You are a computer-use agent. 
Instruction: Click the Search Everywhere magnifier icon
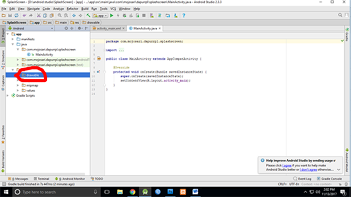coord(340,15)
